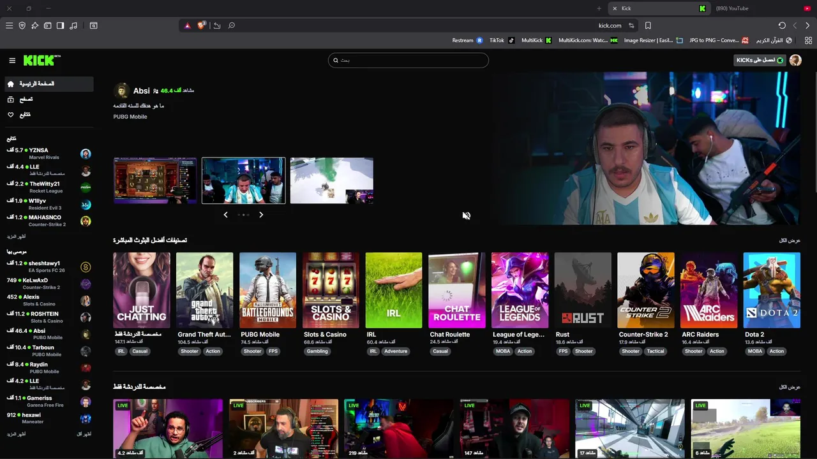Go to next featured stream arrow
The width and height of the screenshot is (817, 459).
pos(261,215)
